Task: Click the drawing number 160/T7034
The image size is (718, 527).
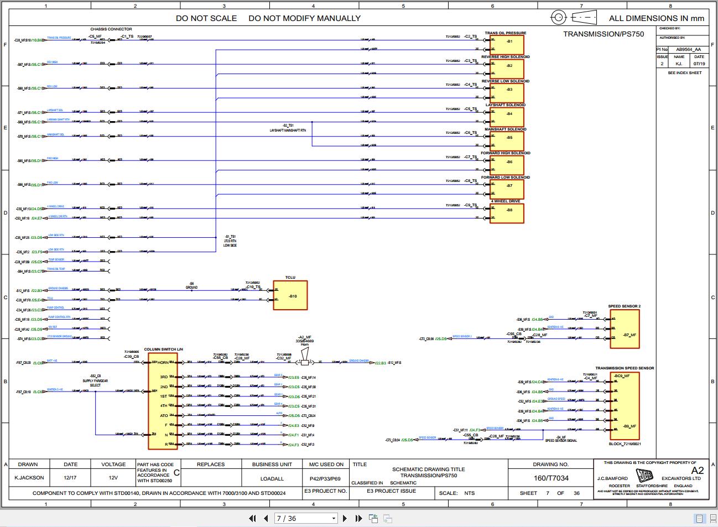Action: (550, 478)
